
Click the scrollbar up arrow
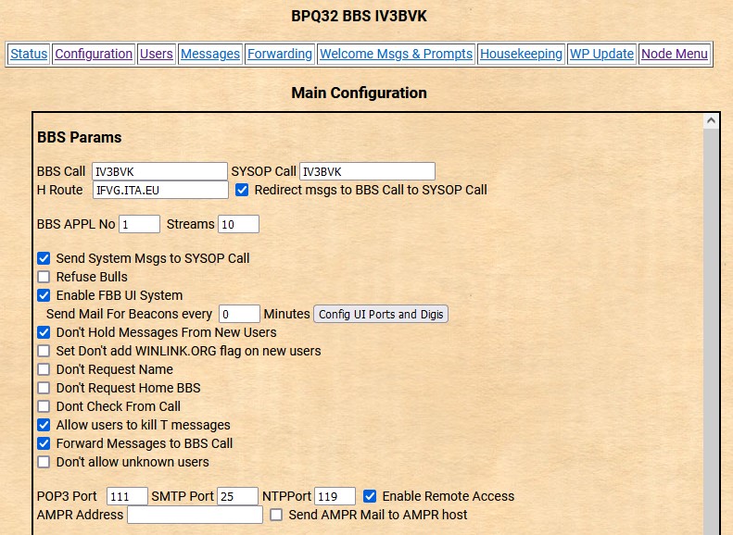pos(711,121)
